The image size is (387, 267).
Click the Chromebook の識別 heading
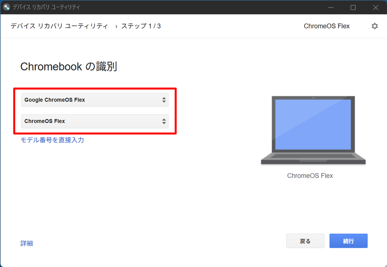coord(69,67)
